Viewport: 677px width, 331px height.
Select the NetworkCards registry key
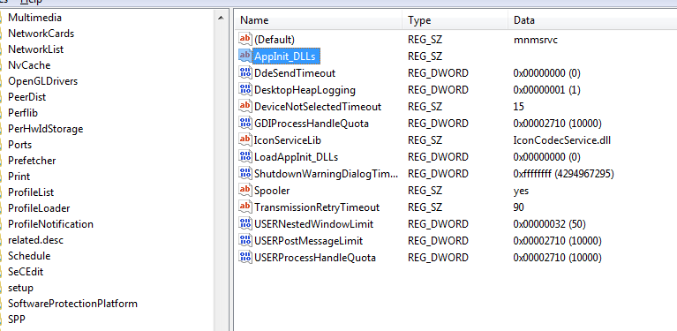41,34
